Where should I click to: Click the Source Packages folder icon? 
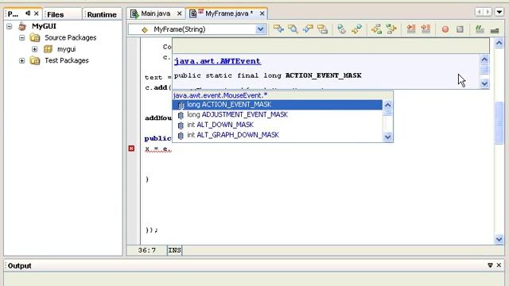35,37
